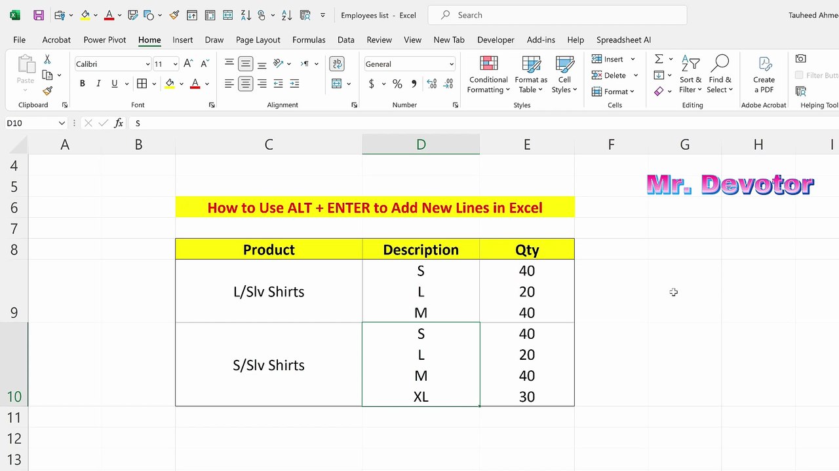This screenshot has height=471, width=839.
Task: Apply yellow Fill Color in Font group
Action: (x=170, y=83)
